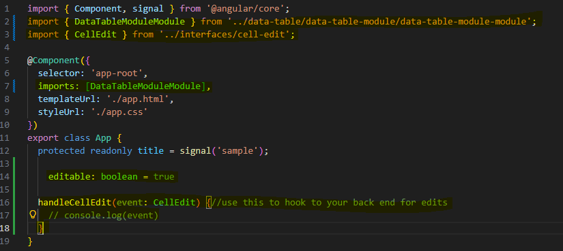Screen dimensions: 563x251
Task: Click the 'editable' property name
Action: pos(70,177)
